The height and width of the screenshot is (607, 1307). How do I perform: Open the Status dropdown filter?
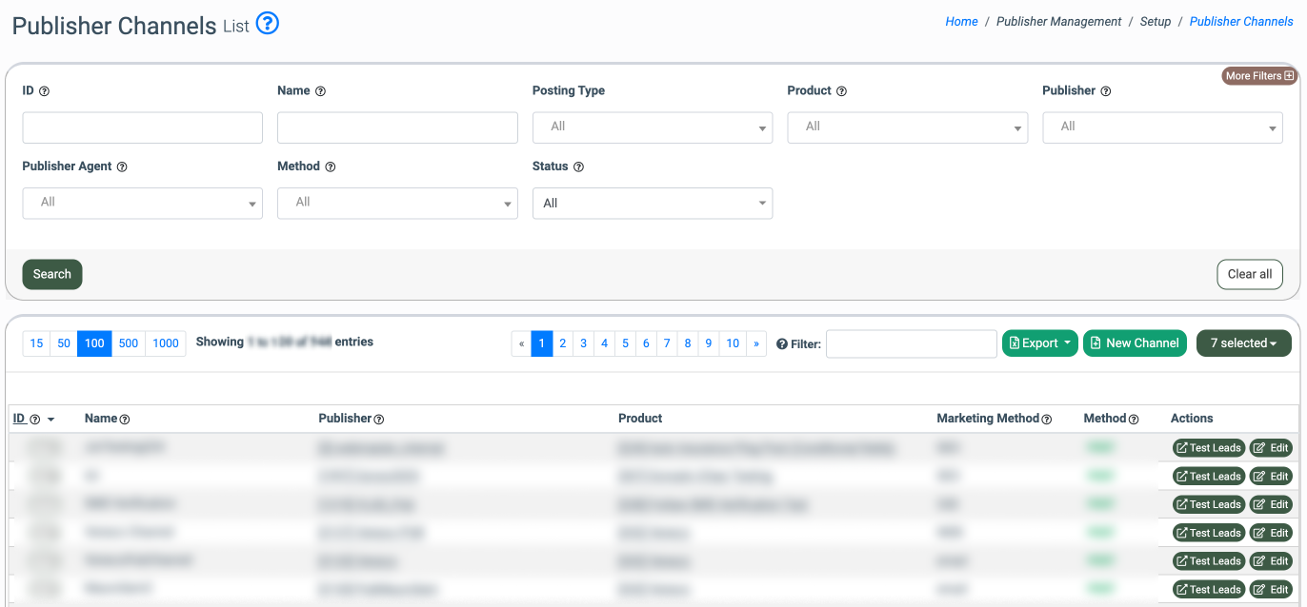tap(652, 204)
